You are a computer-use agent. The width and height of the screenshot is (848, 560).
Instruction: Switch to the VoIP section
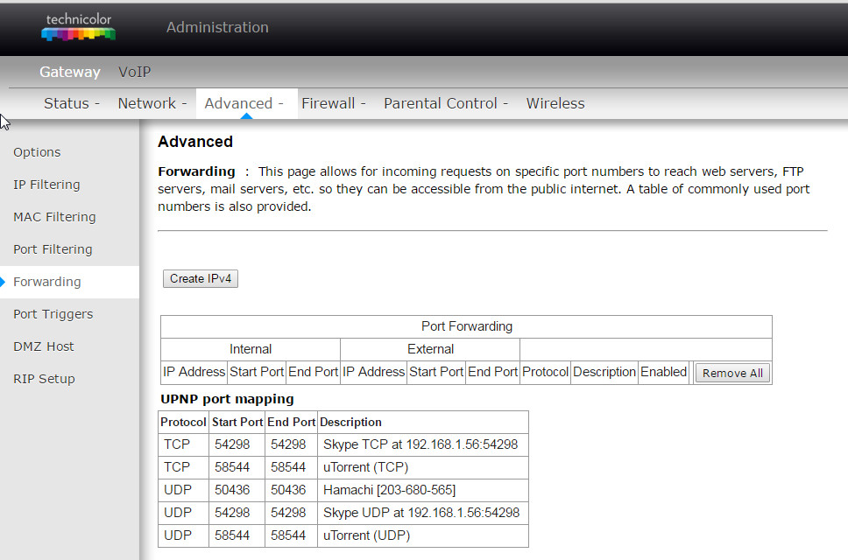135,72
